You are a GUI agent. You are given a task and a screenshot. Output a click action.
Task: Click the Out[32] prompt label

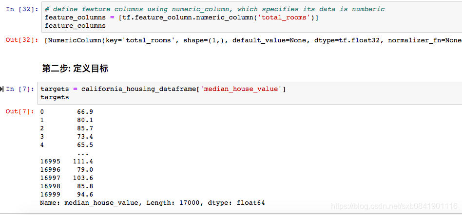(x=22, y=40)
